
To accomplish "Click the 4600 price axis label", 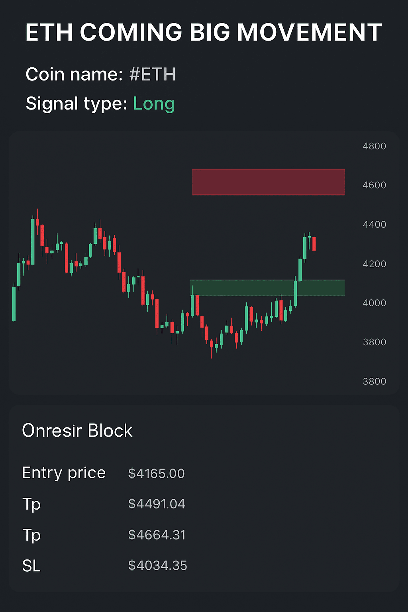I will click(374, 185).
